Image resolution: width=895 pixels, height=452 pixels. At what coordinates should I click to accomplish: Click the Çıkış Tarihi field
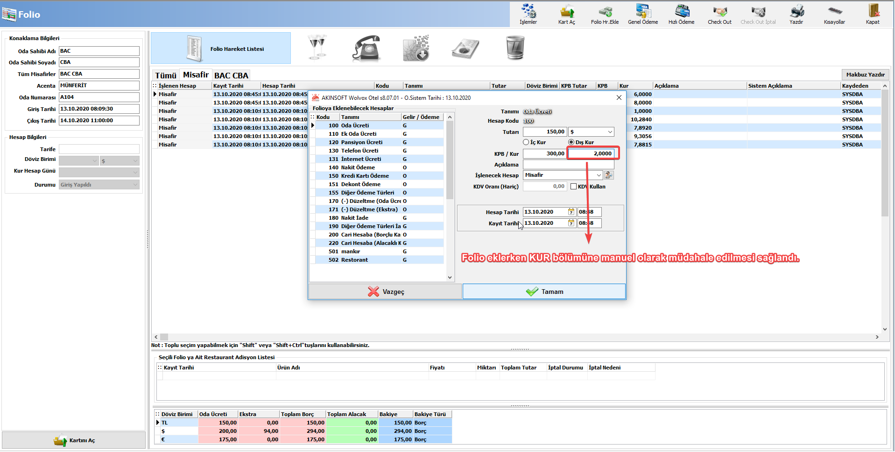click(x=99, y=120)
